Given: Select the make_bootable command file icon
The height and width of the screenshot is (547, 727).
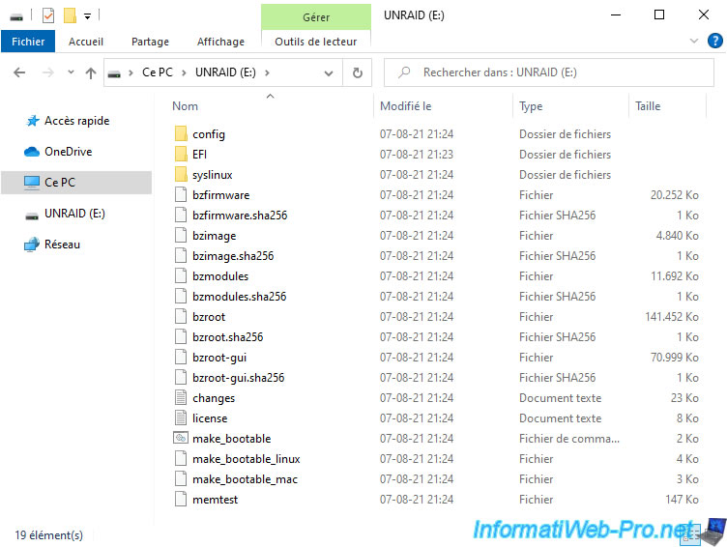Looking at the screenshot, I should coord(181,439).
